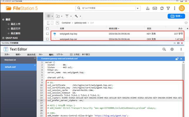The image size is (189, 117).
Task: Open the UTF-8 encoding dropdown
Action: [x=60, y=54]
